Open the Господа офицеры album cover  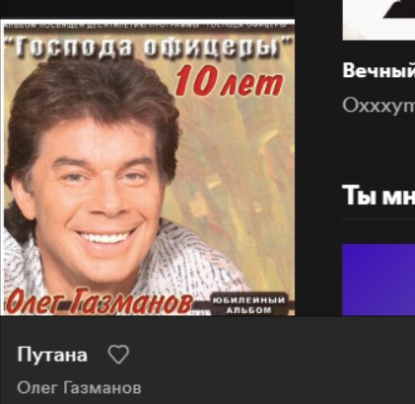click(x=148, y=168)
